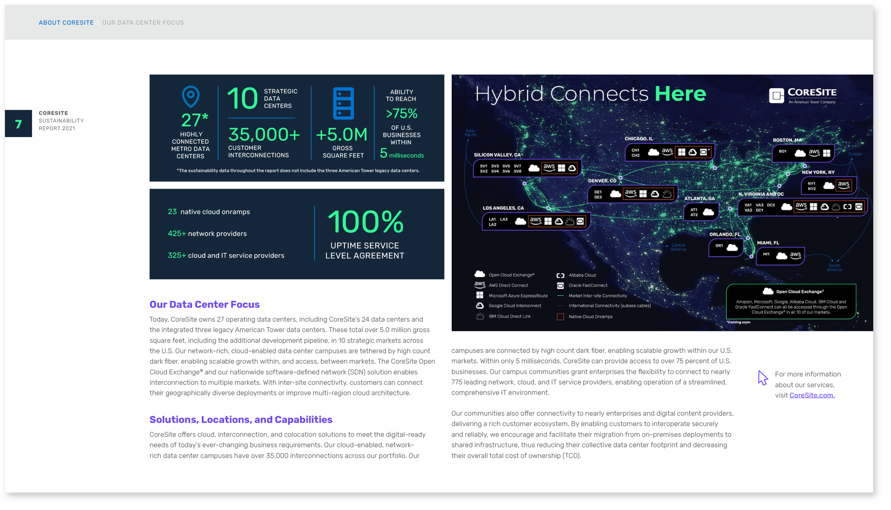Image resolution: width=891 pixels, height=510 pixels.
Task: Click the Open Cloud Exchange info box
Action: point(791,301)
